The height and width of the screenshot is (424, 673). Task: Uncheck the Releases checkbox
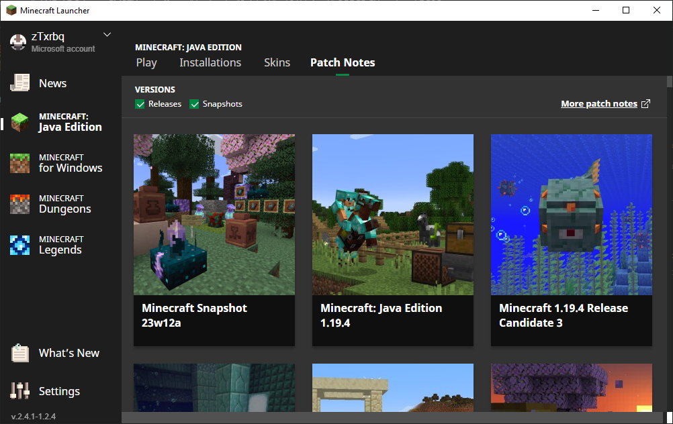(140, 104)
